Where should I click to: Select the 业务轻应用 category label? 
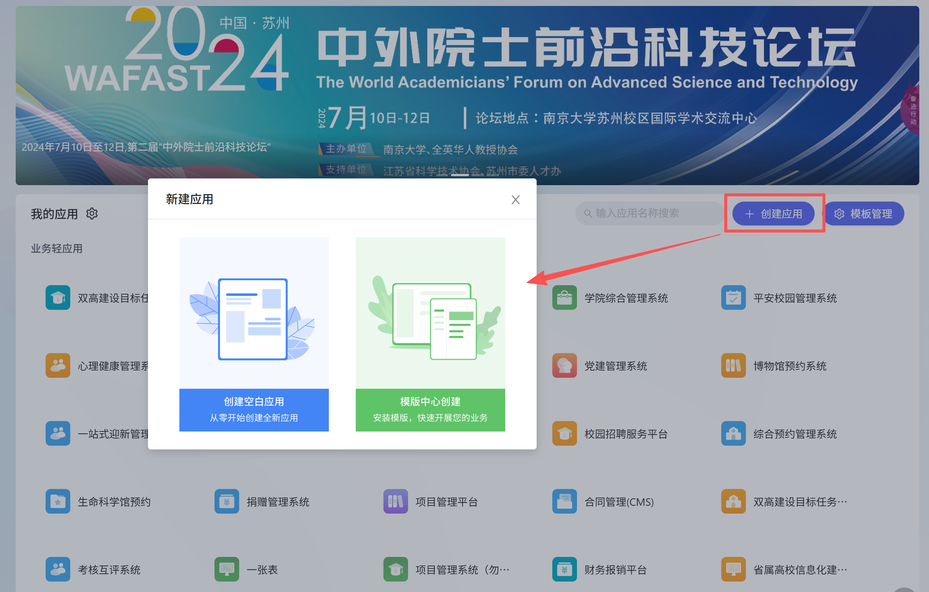[x=57, y=249]
